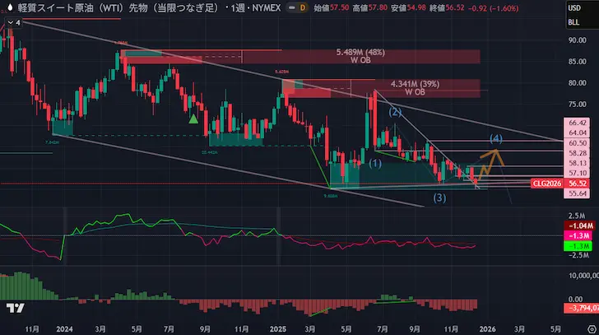Viewport: 599px width, 335px height.
Task: Click the wave label (4) on the chart
Action: click(x=495, y=137)
